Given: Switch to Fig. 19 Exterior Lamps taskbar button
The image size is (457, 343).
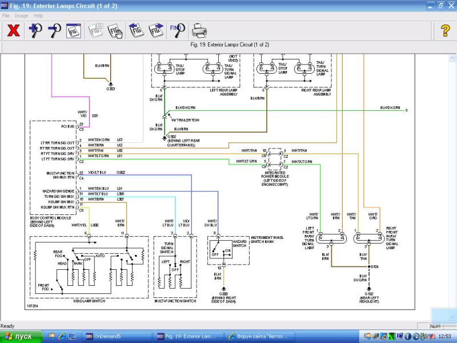Looking at the screenshot, I should click(189, 337).
